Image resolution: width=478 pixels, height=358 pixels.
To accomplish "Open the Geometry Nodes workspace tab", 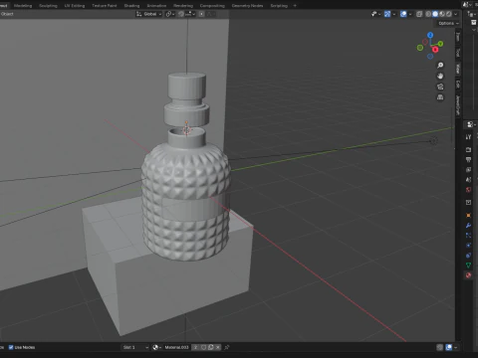I will tap(247, 6).
